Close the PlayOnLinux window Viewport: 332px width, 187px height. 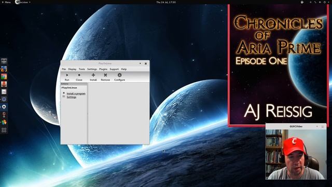[146, 63]
